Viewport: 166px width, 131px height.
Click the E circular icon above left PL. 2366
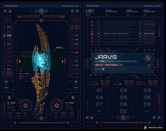tap(9, 97)
